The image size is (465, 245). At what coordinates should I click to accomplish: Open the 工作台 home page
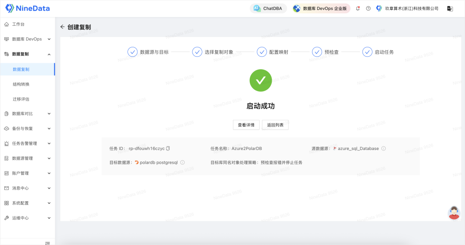[x=18, y=24]
